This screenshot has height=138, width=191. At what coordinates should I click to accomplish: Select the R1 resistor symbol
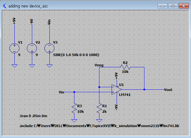(x=99, y=108)
